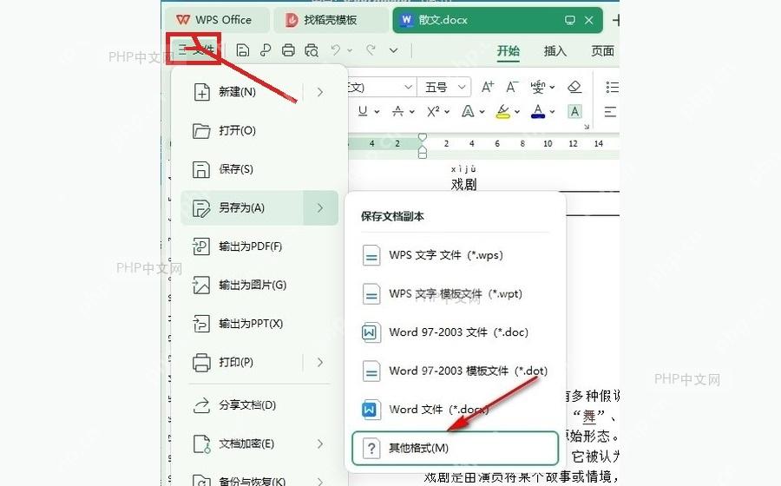This screenshot has width=781, height=486.
Task: Switch to the 开始 ribbon tab
Action: pos(508,51)
